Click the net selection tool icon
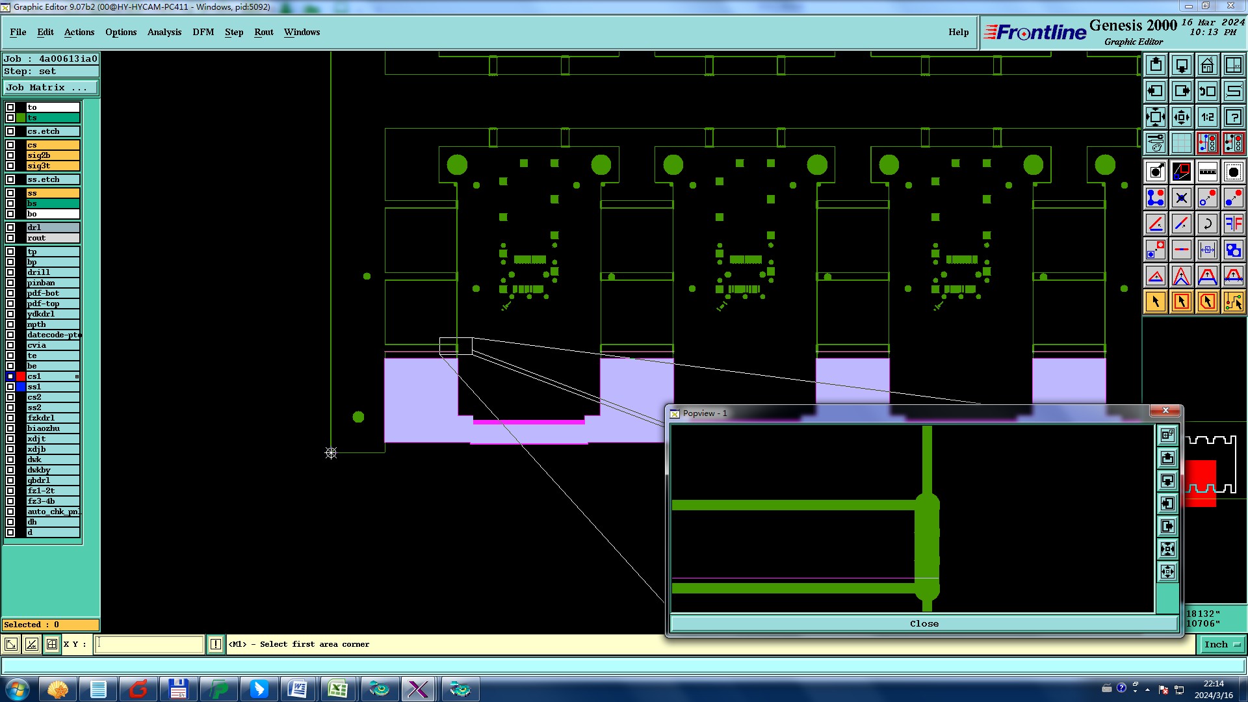The width and height of the screenshot is (1248, 702). [1233, 302]
